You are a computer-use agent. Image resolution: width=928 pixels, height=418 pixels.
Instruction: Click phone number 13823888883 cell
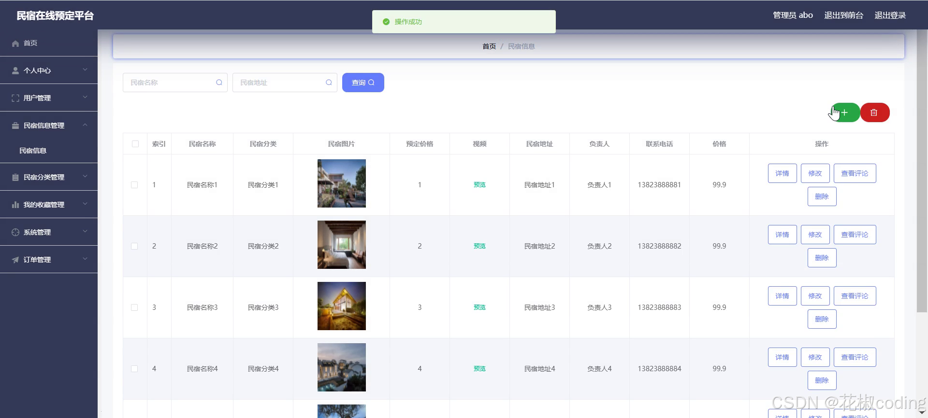[659, 307]
